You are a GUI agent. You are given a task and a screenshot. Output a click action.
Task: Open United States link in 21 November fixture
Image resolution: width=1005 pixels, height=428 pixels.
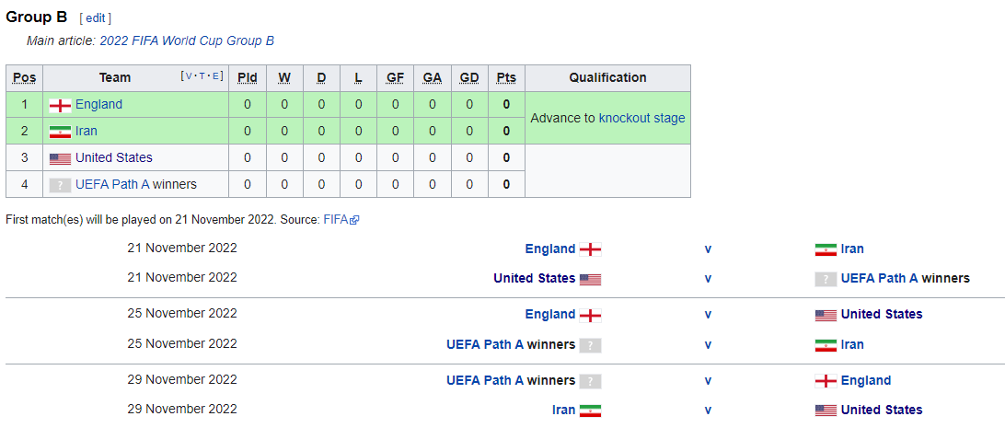[x=535, y=278]
